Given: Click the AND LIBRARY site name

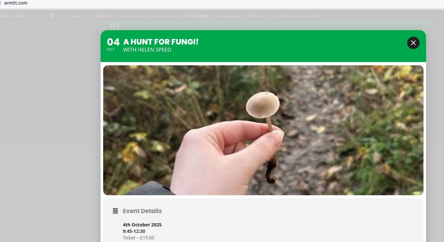Looking at the screenshot, I should tap(14, 16).
